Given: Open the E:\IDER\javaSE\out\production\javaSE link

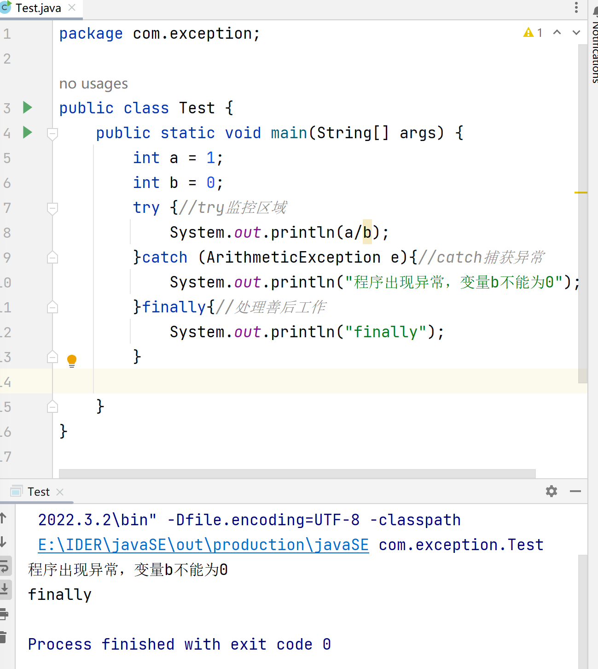Looking at the screenshot, I should (203, 545).
